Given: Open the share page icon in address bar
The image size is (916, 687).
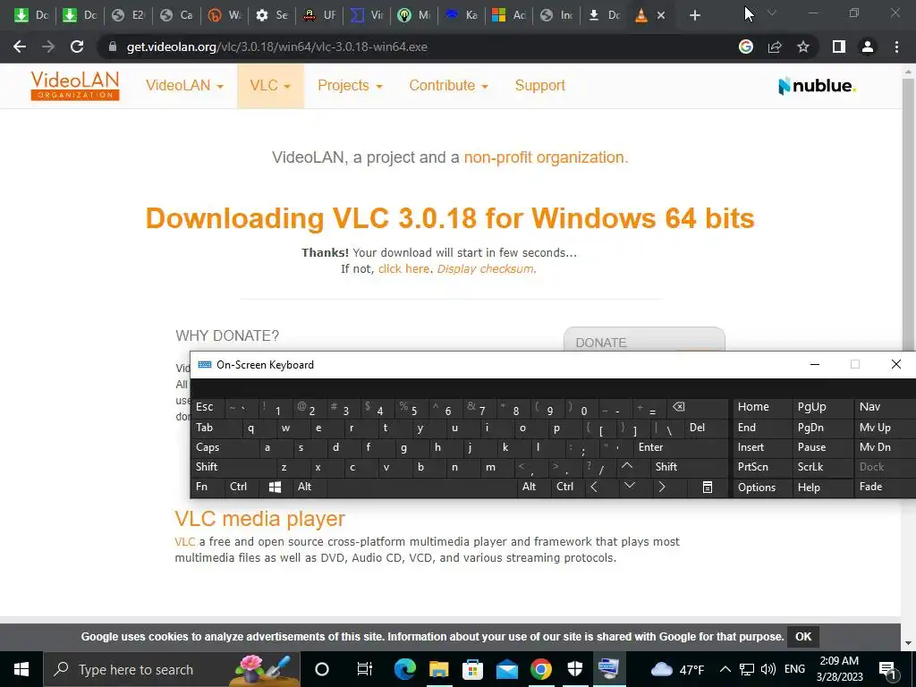Looking at the screenshot, I should (775, 47).
